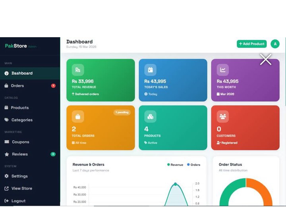Click the Products box icon in sidebar
Screen dimensions: 286x207
(x=6, y=108)
